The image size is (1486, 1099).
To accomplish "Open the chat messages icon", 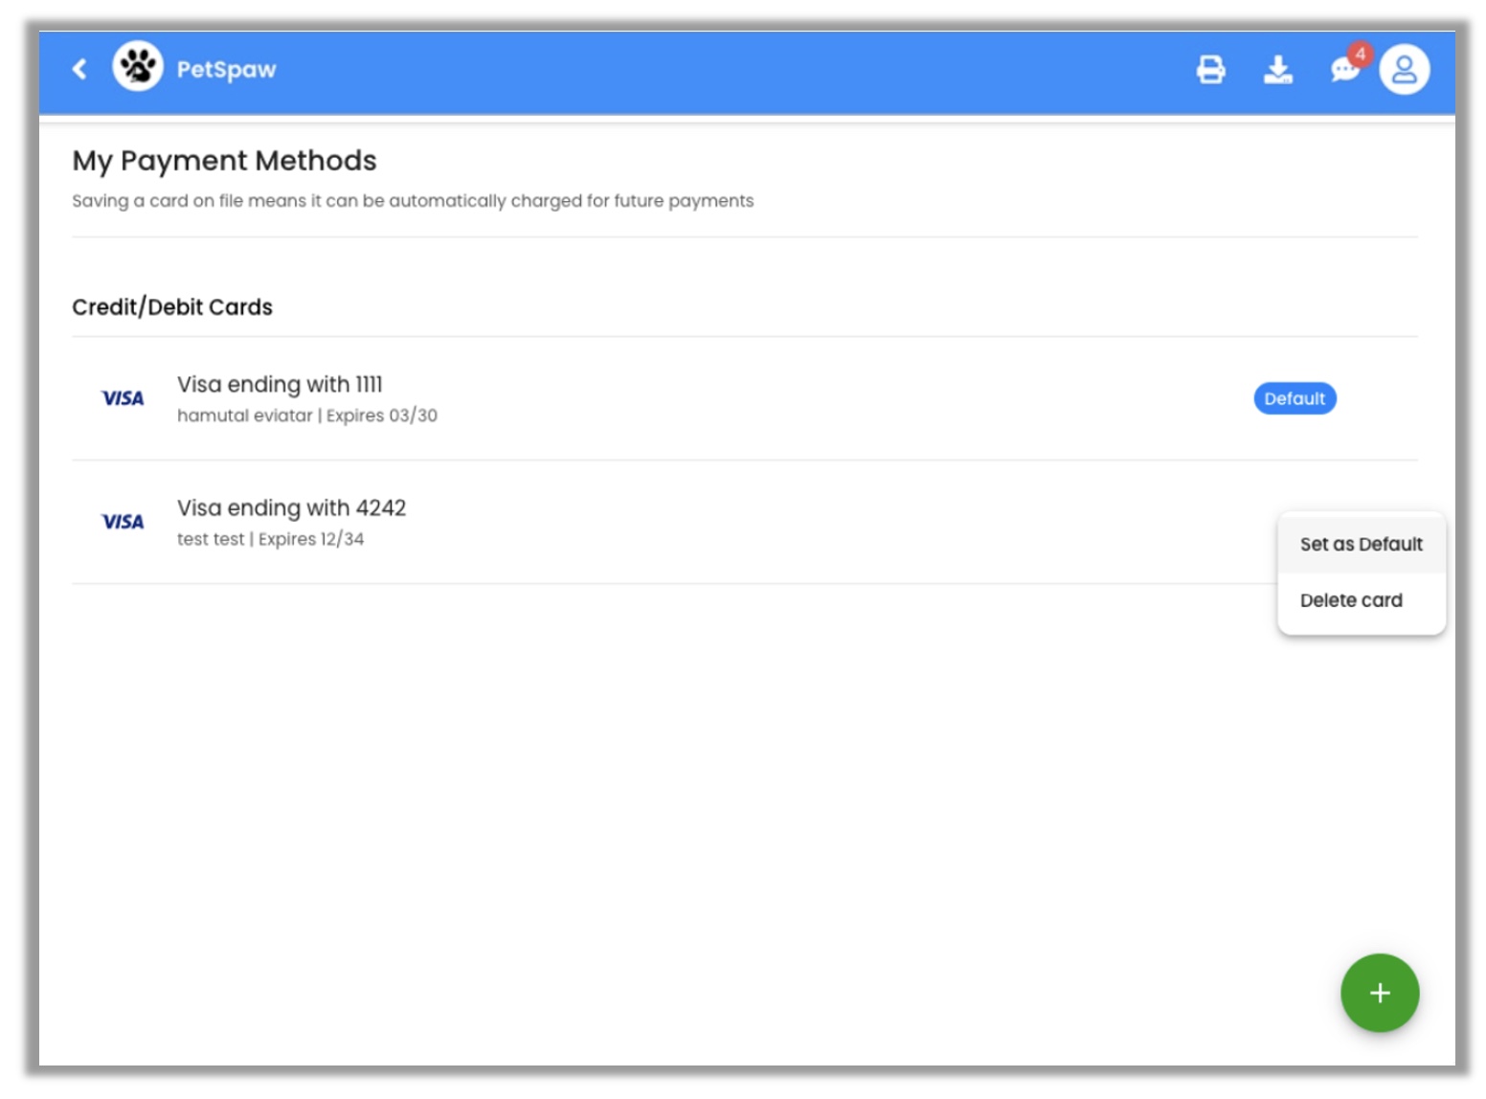I will [x=1342, y=71].
